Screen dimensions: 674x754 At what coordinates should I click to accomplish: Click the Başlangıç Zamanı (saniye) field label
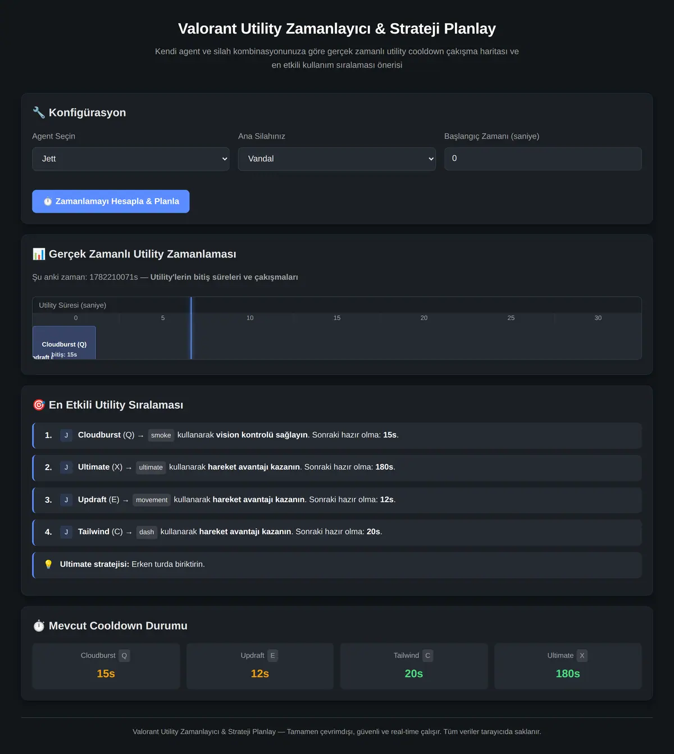point(491,136)
